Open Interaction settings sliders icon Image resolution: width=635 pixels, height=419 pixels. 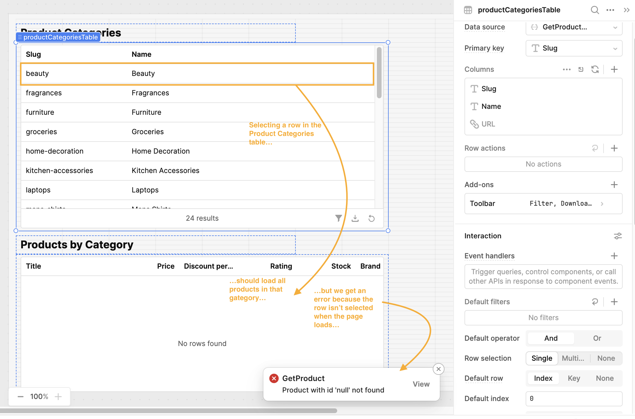click(x=618, y=236)
